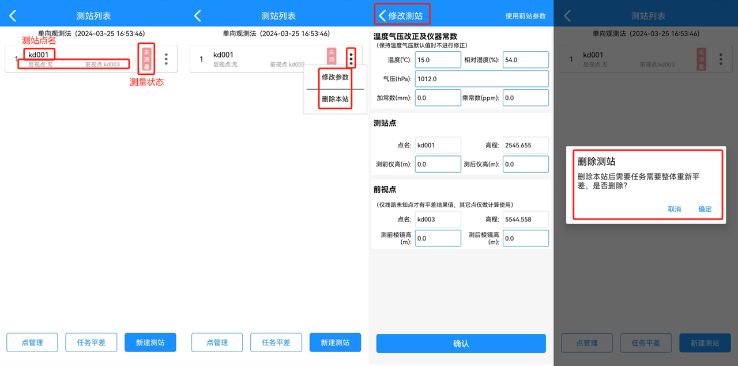
Task: Tap the 使用前站参数 link
Action: [525, 16]
